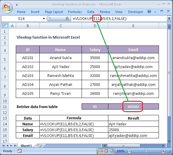Open the Customize Quick Access Toolbar arrow
This screenshot has height=155, width=173.
click(17, 5)
